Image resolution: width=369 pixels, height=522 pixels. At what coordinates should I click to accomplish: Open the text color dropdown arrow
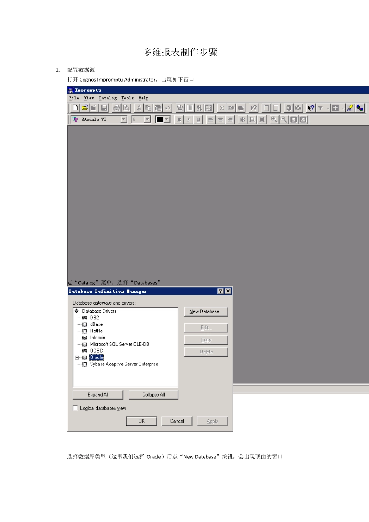click(x=167, y=120)
